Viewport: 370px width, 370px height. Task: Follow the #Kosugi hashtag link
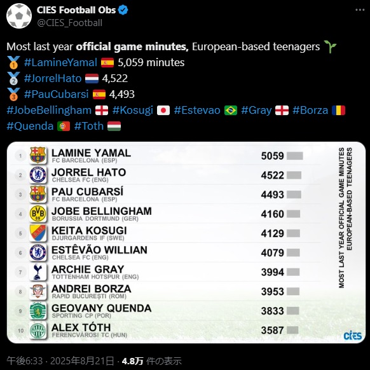(133, 110)
